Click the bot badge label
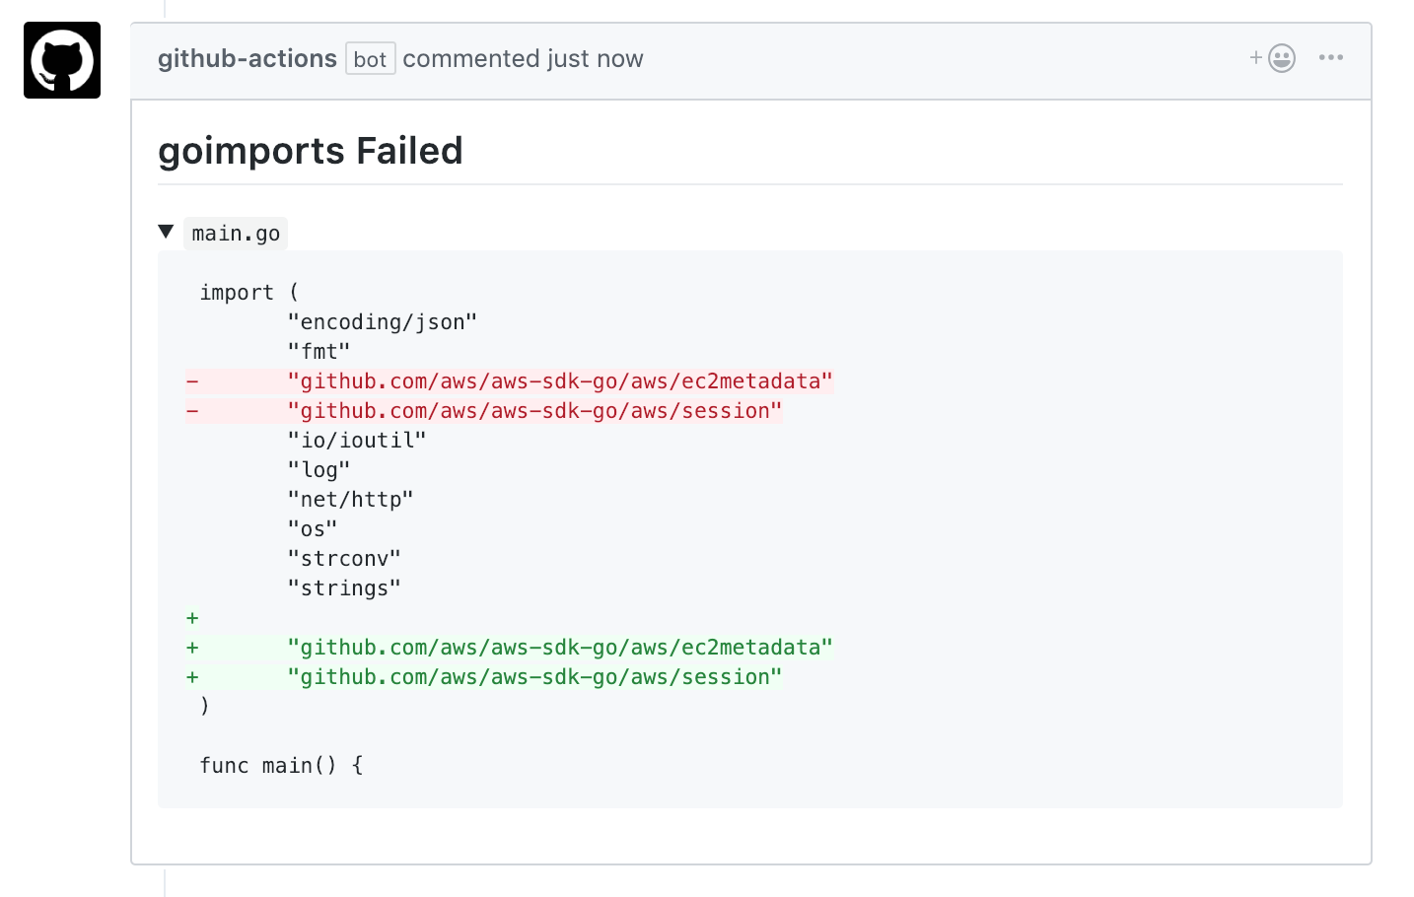Viewport: 1414px width, 897px height. [x=370, y=59]
